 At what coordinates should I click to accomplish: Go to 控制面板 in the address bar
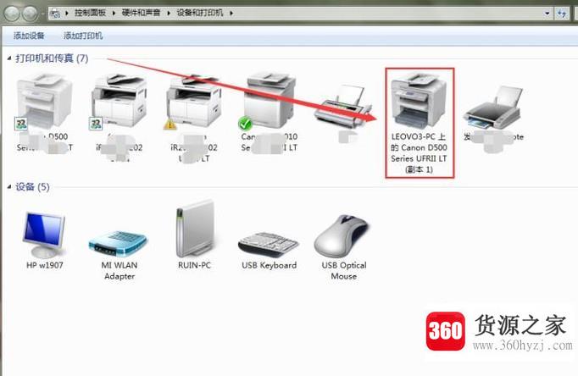click(x=91, y=13)
